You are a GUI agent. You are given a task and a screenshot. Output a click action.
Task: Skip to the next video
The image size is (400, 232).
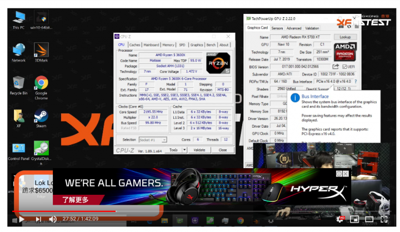(x=38, y=219)
